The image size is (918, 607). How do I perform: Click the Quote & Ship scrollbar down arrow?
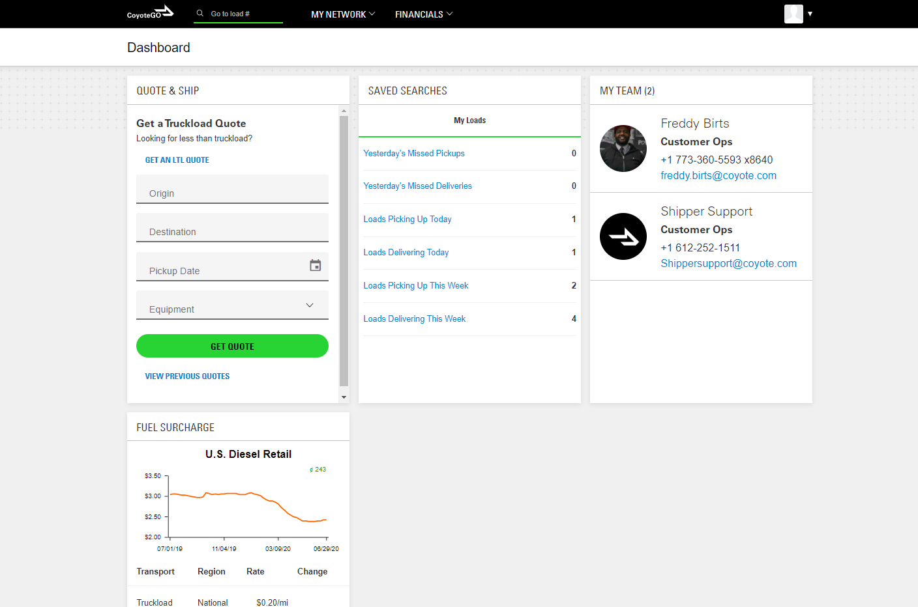[x=344, y=397]
